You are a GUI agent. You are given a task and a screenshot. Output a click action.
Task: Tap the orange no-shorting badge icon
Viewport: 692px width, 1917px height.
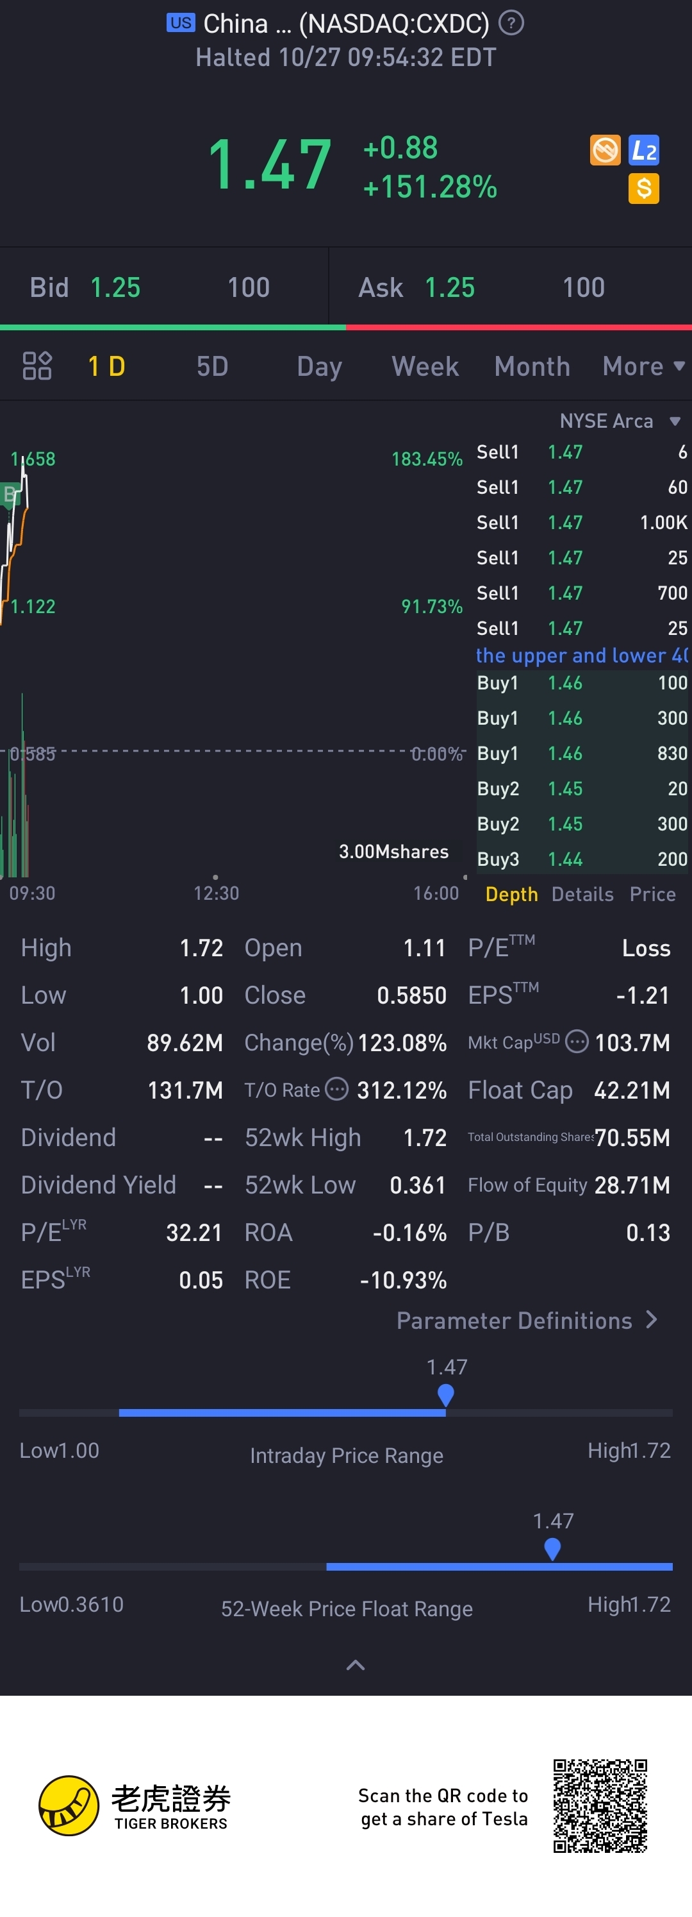point(605,150)
